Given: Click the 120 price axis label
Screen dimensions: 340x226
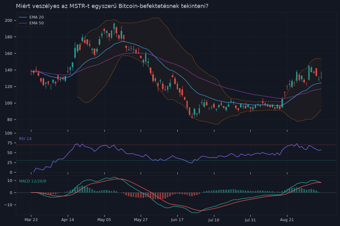Looking at the screenshot, I should (8, 87).
